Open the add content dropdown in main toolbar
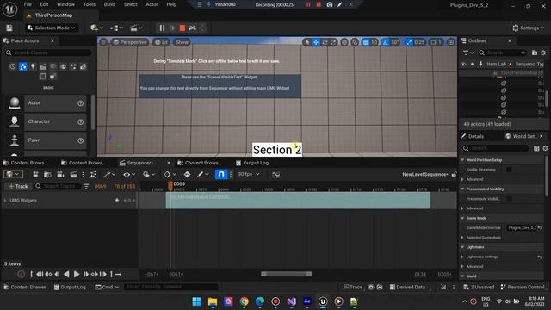551x310 pixels. (x=96, y=28)
